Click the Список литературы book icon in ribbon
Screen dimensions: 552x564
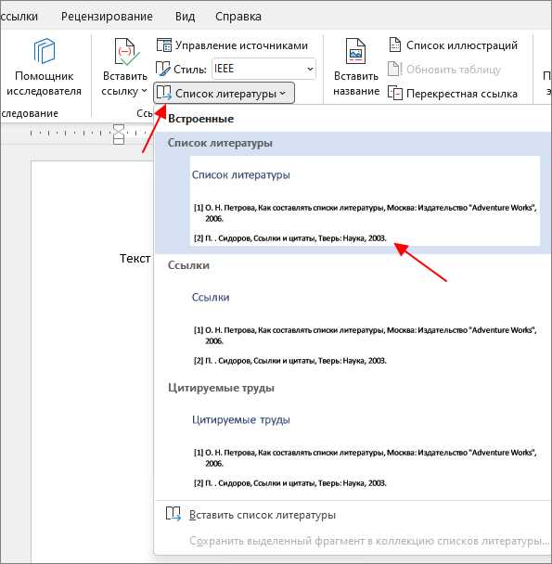tap(163, 93)
